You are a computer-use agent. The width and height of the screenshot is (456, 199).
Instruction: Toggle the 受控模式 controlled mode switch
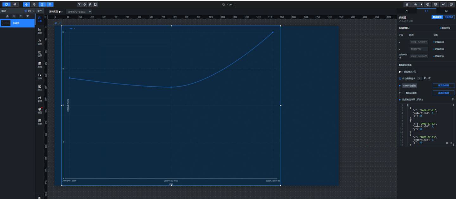coord(401,72)
